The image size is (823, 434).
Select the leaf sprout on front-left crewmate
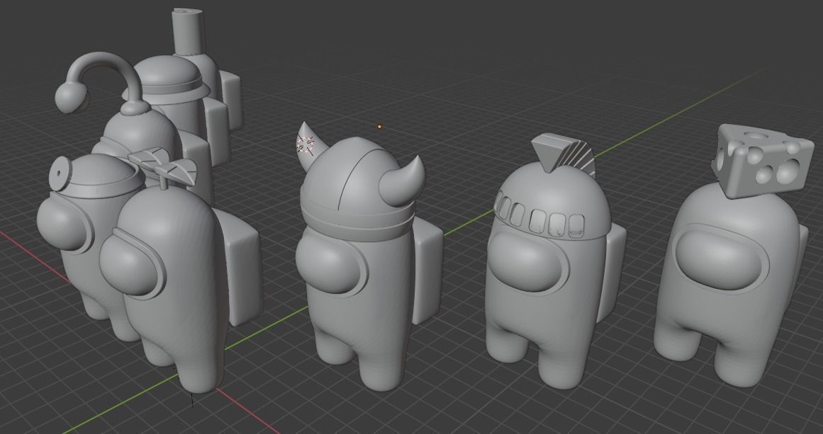tap(163, 166)
